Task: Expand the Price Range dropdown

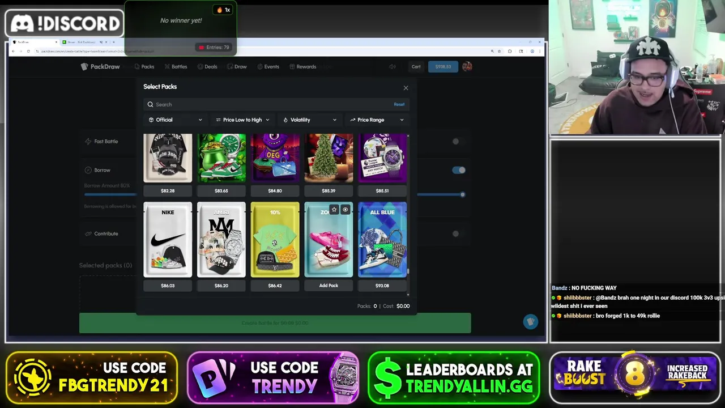Action: click(x=377, y=120)
